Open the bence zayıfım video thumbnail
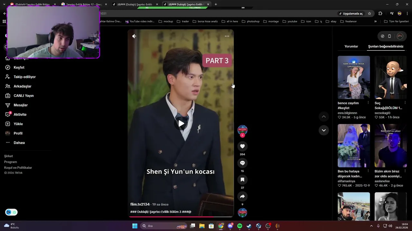This screenshot has height=231, width=412. (x=354, y=77)
